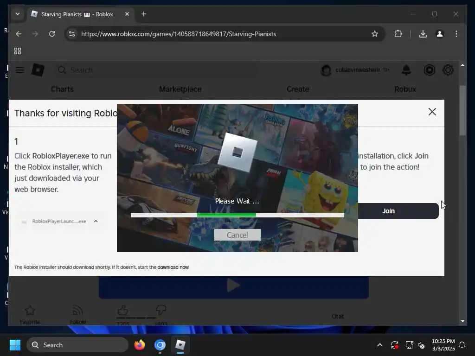Open the browser profile icon

tap(440, 34)
